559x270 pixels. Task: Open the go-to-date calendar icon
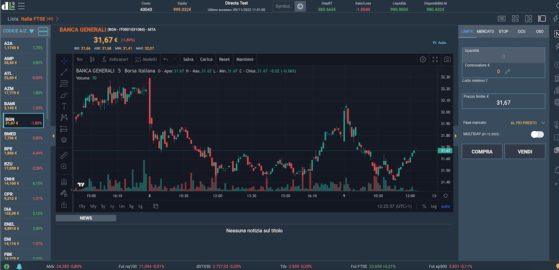[156, 207]
